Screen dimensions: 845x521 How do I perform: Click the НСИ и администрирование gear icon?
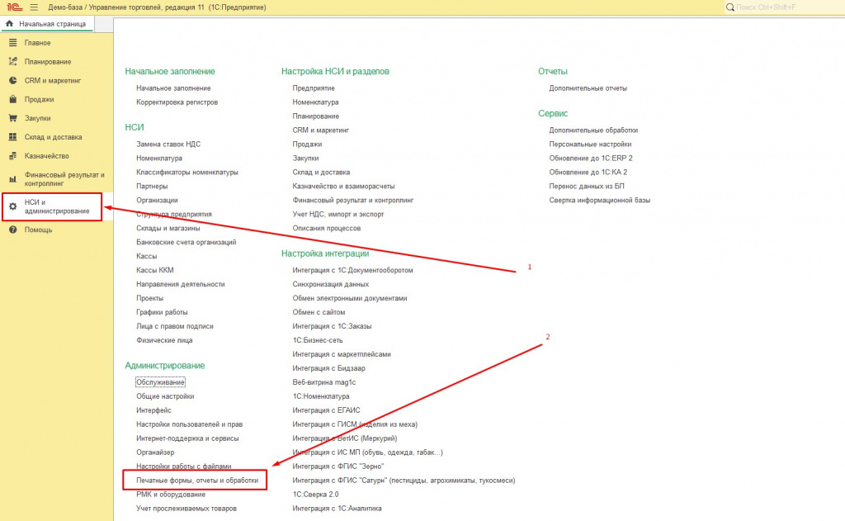(13, 206)
